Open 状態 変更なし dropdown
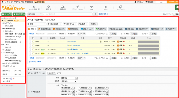 69,78
